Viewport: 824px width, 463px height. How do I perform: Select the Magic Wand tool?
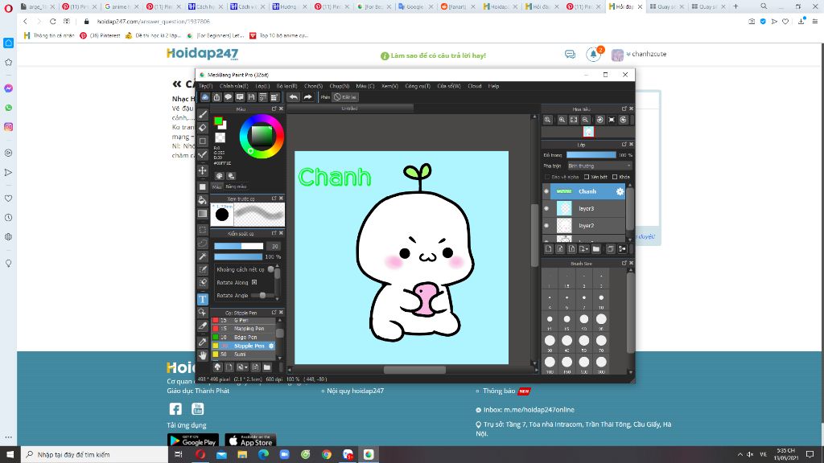[202, 256]
